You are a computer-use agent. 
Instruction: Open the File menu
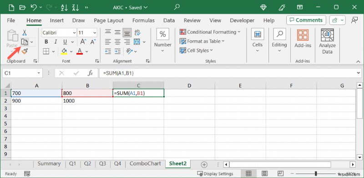11,20
